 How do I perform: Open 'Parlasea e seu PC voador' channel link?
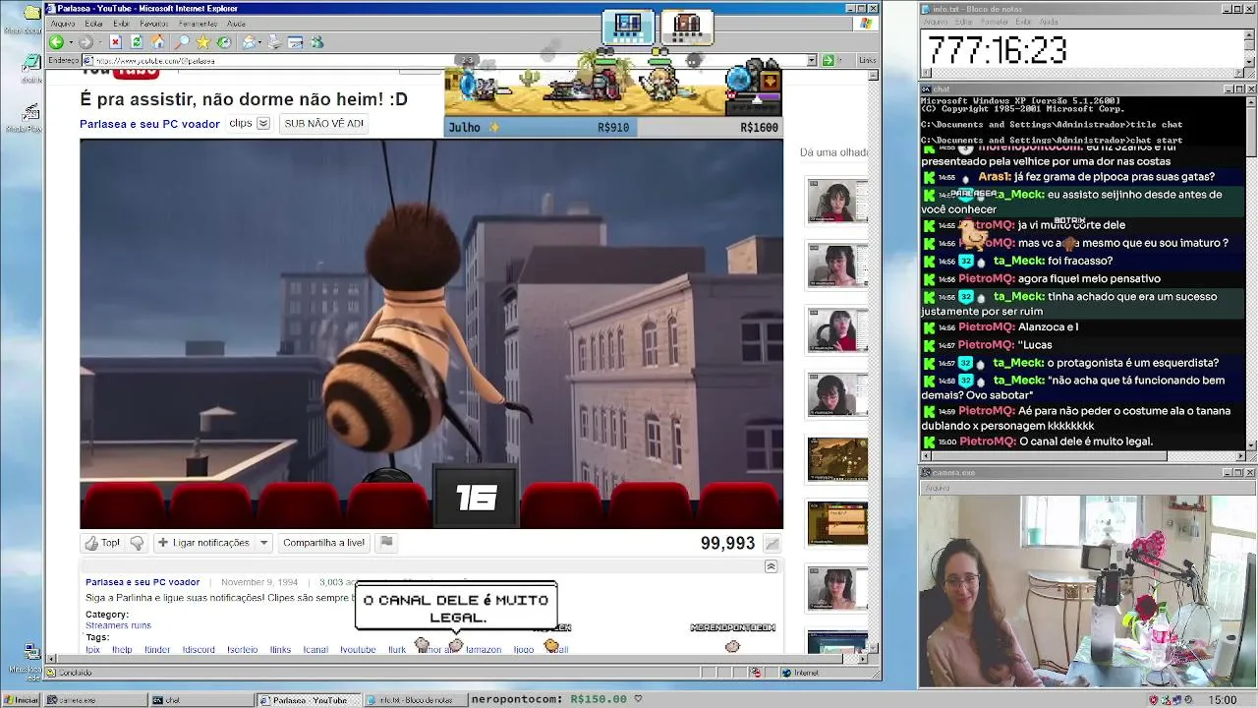pos(149,124)
